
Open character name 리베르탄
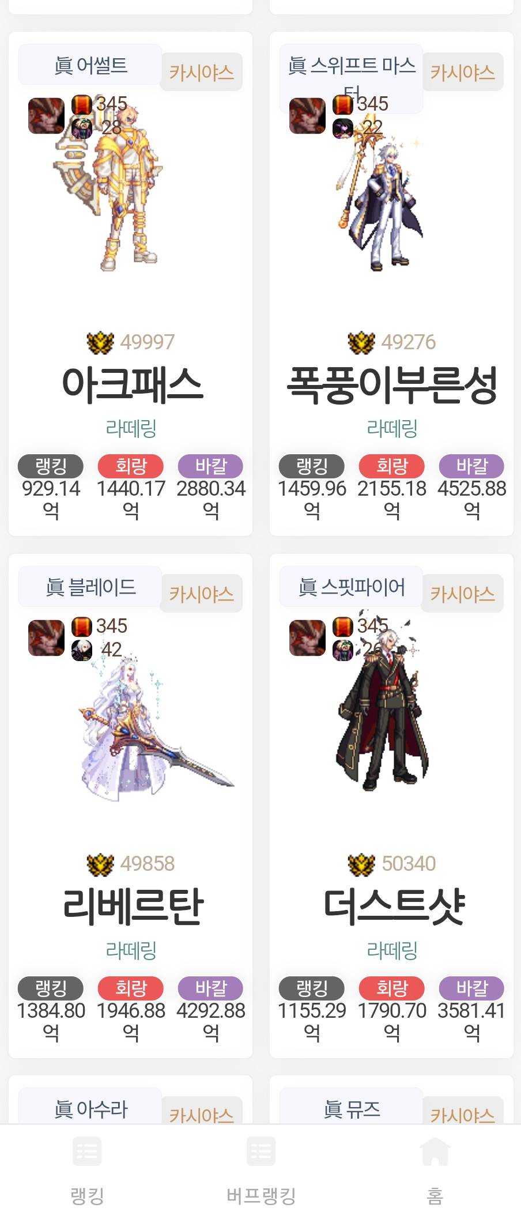[x=132, y=905]
